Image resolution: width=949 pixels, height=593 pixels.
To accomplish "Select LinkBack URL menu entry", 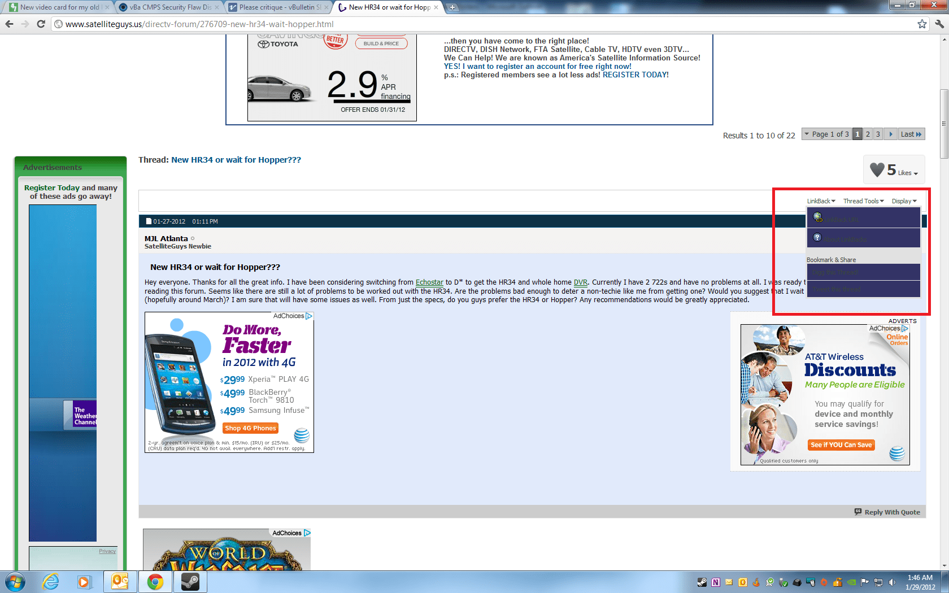I will tap(863, 218).
